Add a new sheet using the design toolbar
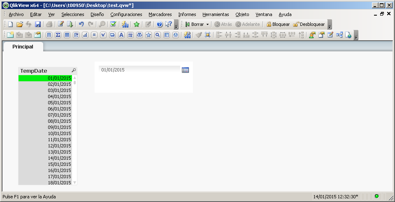Viewport: 395px width, 202px height. (10, 35)
